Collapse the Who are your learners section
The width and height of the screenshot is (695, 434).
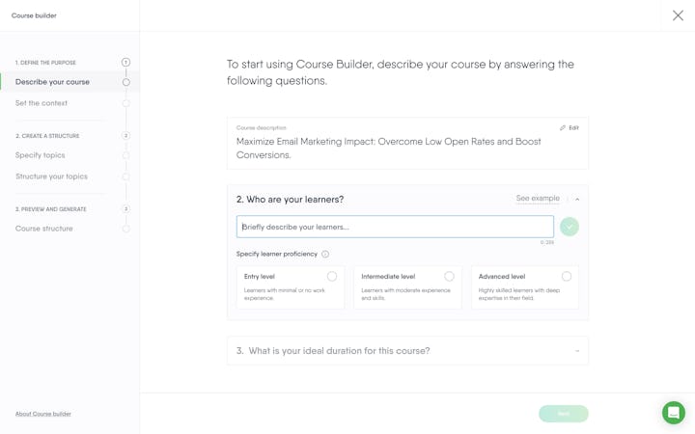[577, 200]
